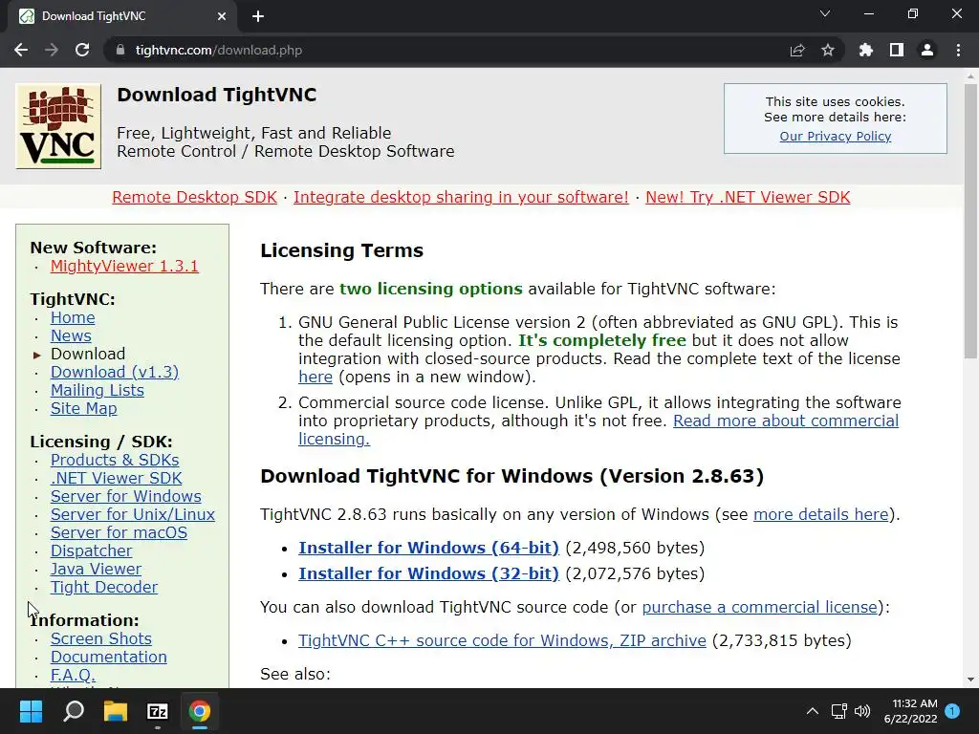Viewport: 979px width, 734px height.
Task: Open Server for Windows link
Action: click(125, 496)
